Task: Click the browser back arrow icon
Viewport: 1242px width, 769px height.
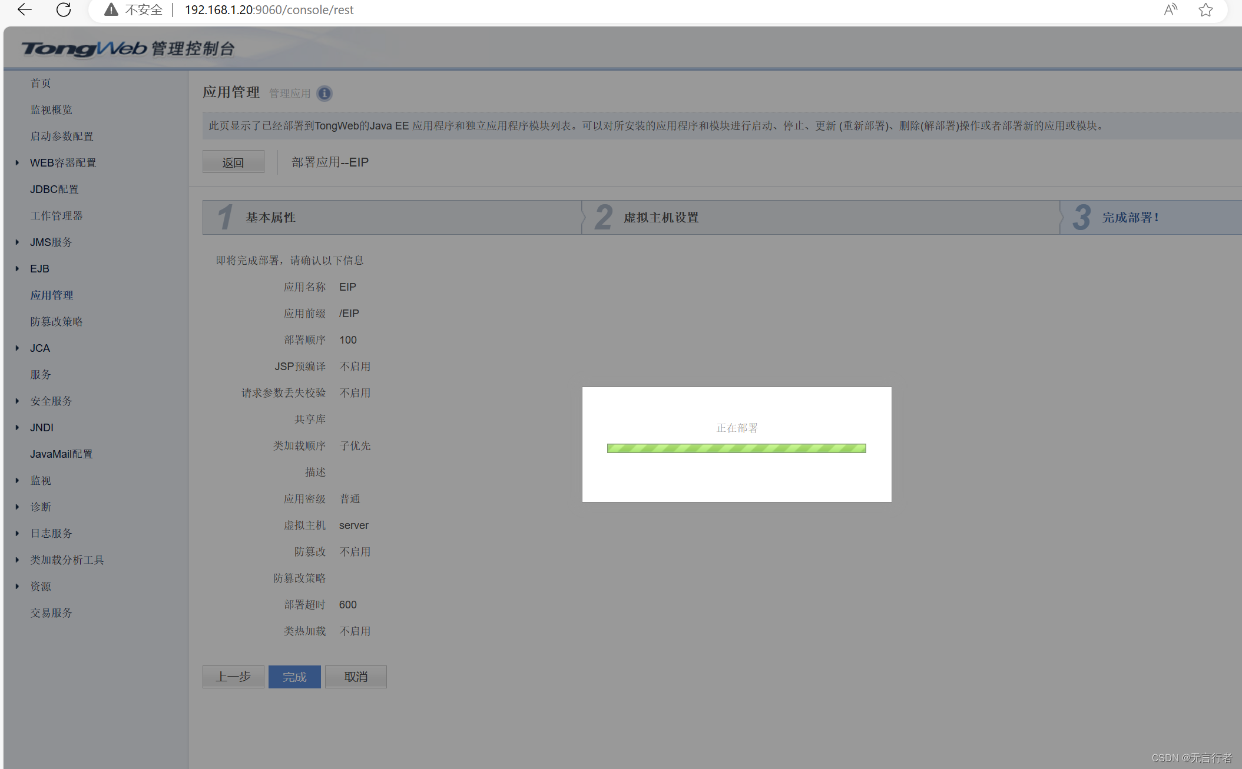Action: (24, 9)
